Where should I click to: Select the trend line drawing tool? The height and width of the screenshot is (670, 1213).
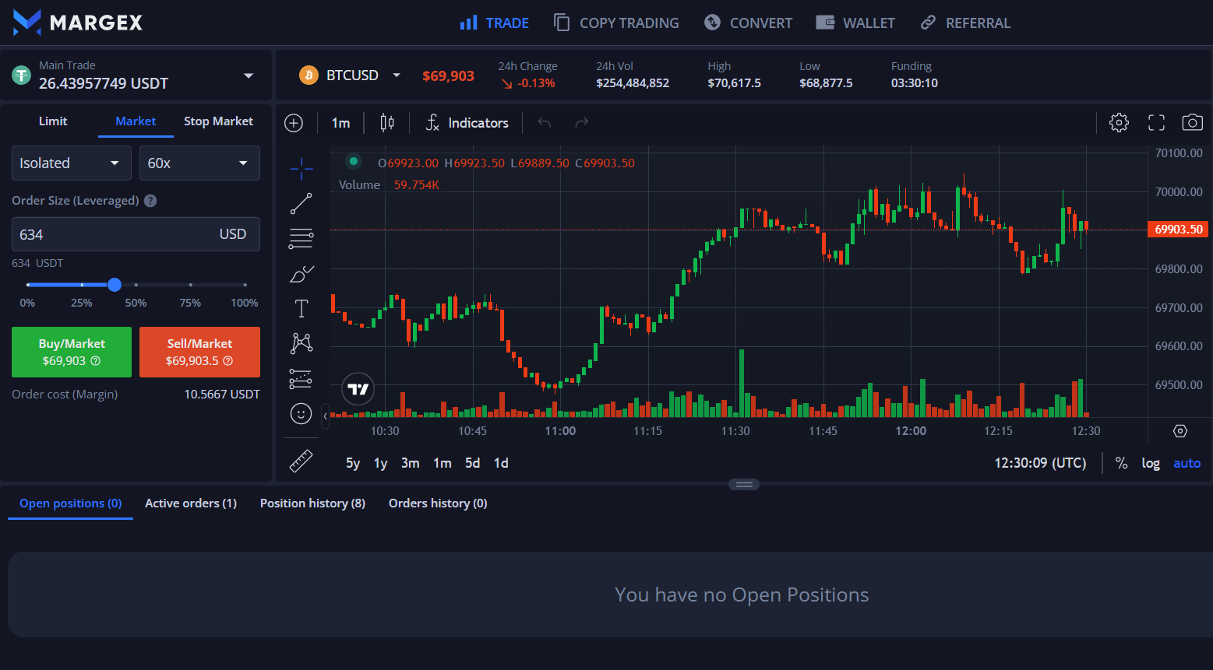[x=301, y=204]
